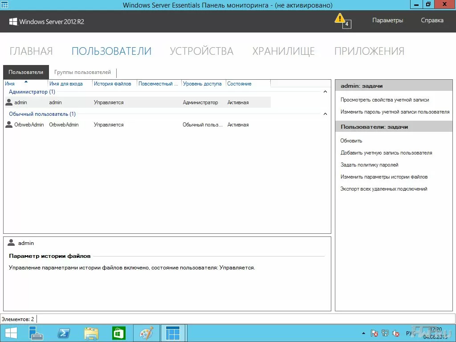Click Добавить учетную запись пользователя
The width and height of the screenshot is (456, 342).
click(x=386, y=153)
